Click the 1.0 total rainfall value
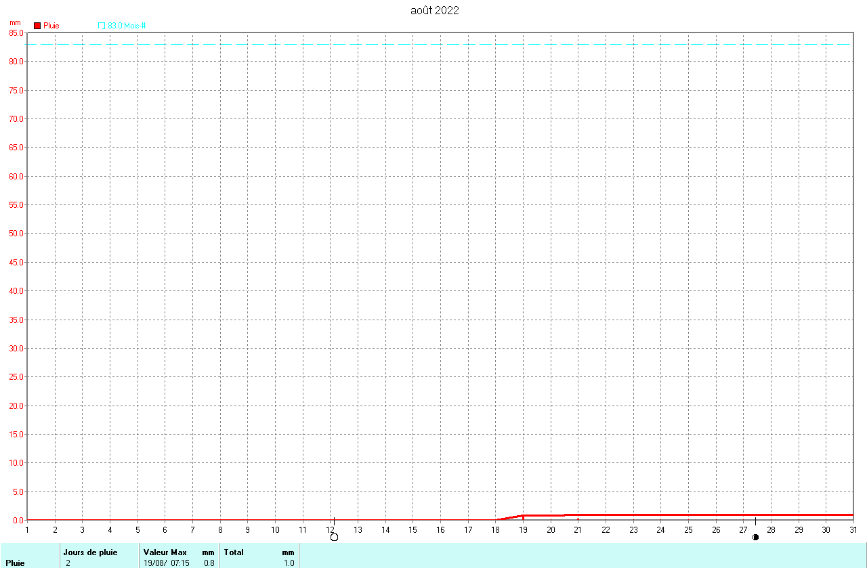 pyautogui.click(x=289, y=563)
